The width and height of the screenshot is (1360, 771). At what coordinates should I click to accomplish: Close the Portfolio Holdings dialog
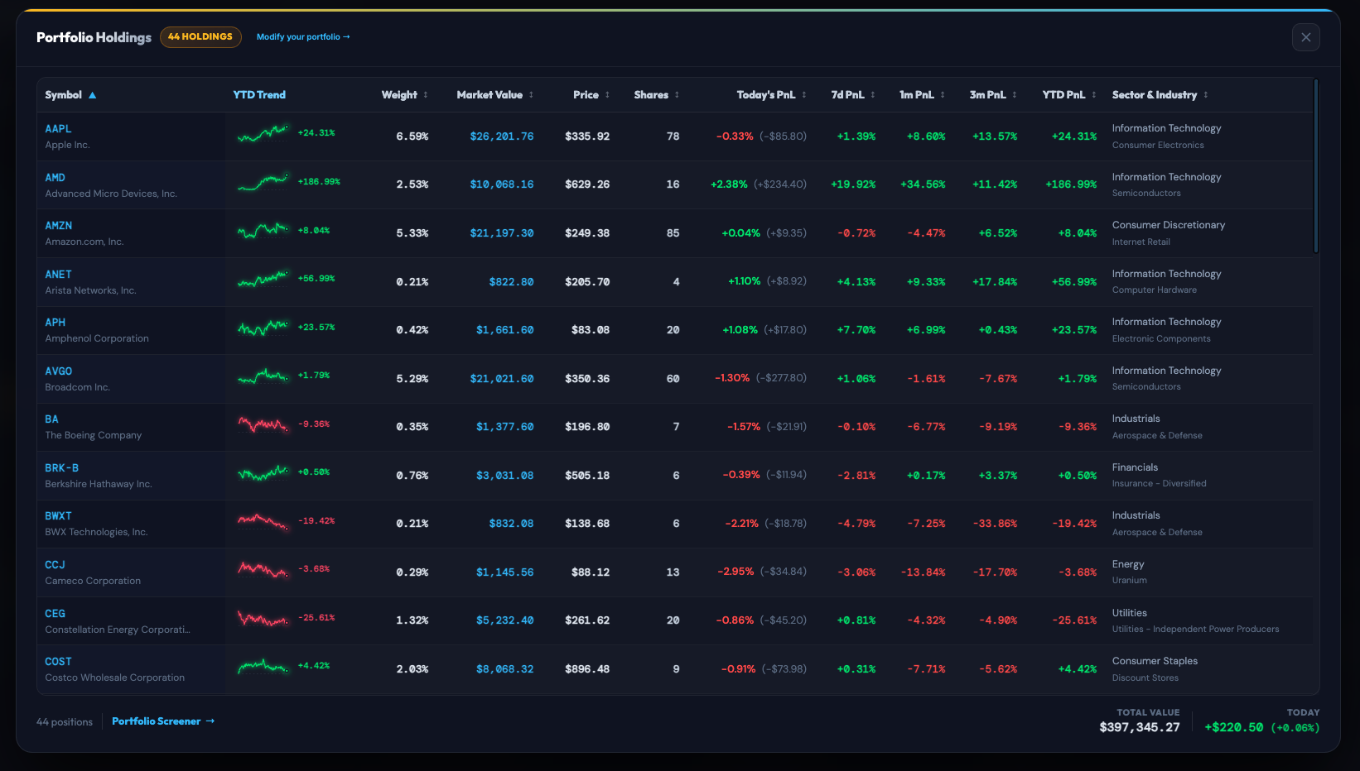[1305, 37]
